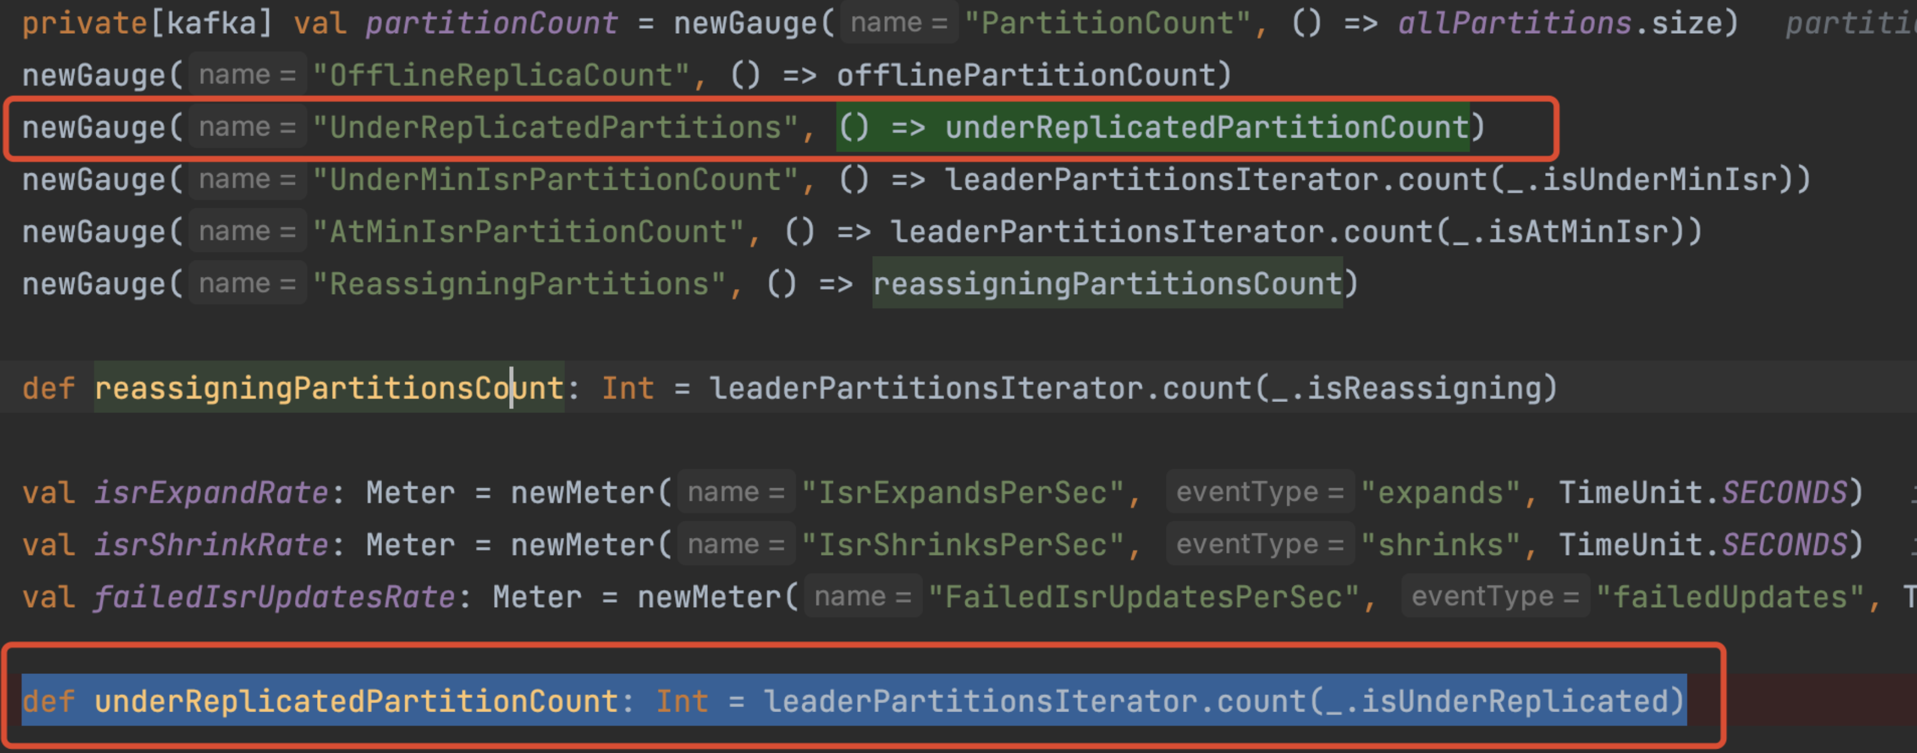
Task: Click the "OfflineReplicaCount" string literal
Action: click(501, 75)
